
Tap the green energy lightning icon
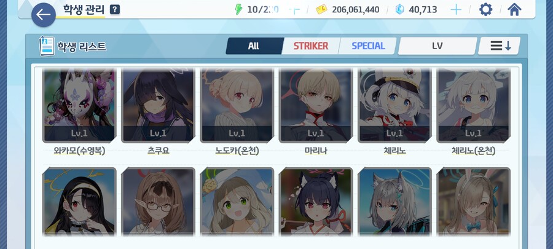point(239,9)
